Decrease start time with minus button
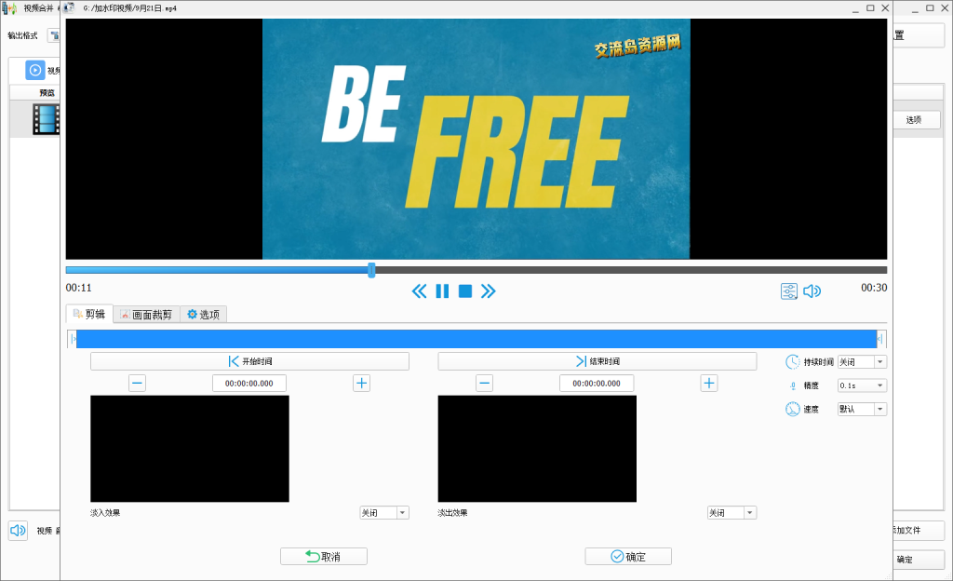 pos(137,383)
